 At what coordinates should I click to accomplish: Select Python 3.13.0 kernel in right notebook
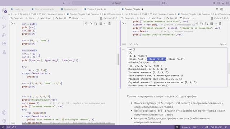click(x=220, y=18)
